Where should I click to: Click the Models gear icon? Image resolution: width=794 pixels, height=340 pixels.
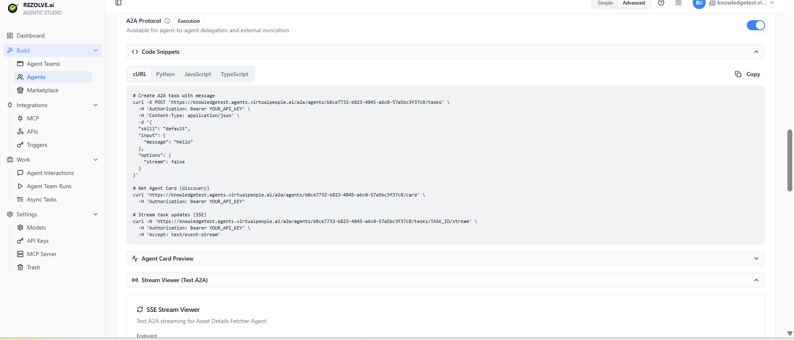click(x=20, y=227)
